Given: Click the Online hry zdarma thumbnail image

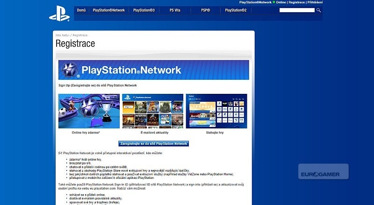Looking at the screenshot, I should tap(89, 111).
